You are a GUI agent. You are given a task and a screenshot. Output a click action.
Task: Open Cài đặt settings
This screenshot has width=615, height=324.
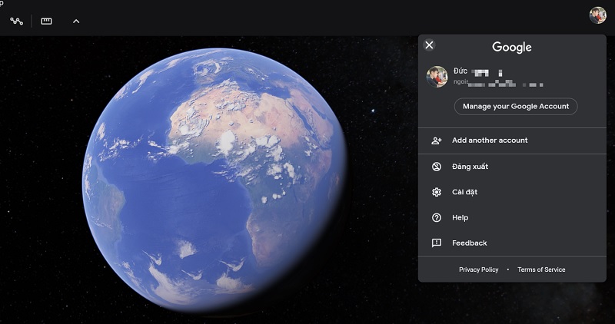(x=512, y=192)
